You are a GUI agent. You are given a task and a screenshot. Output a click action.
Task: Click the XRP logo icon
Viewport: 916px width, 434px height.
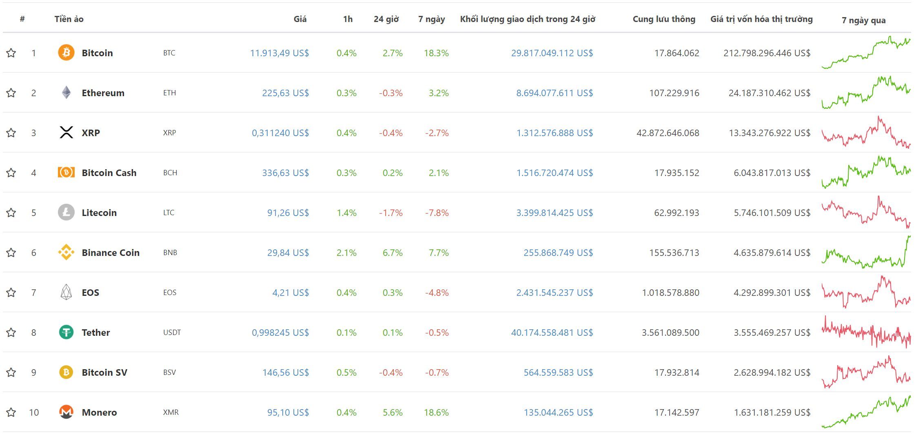[x=66, y=132]
